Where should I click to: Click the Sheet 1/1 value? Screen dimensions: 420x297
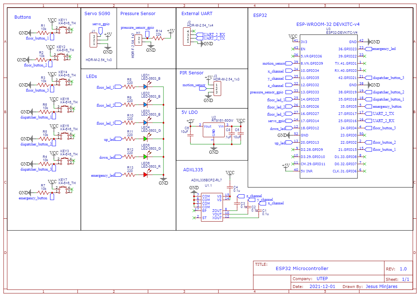tap(406, 279)
